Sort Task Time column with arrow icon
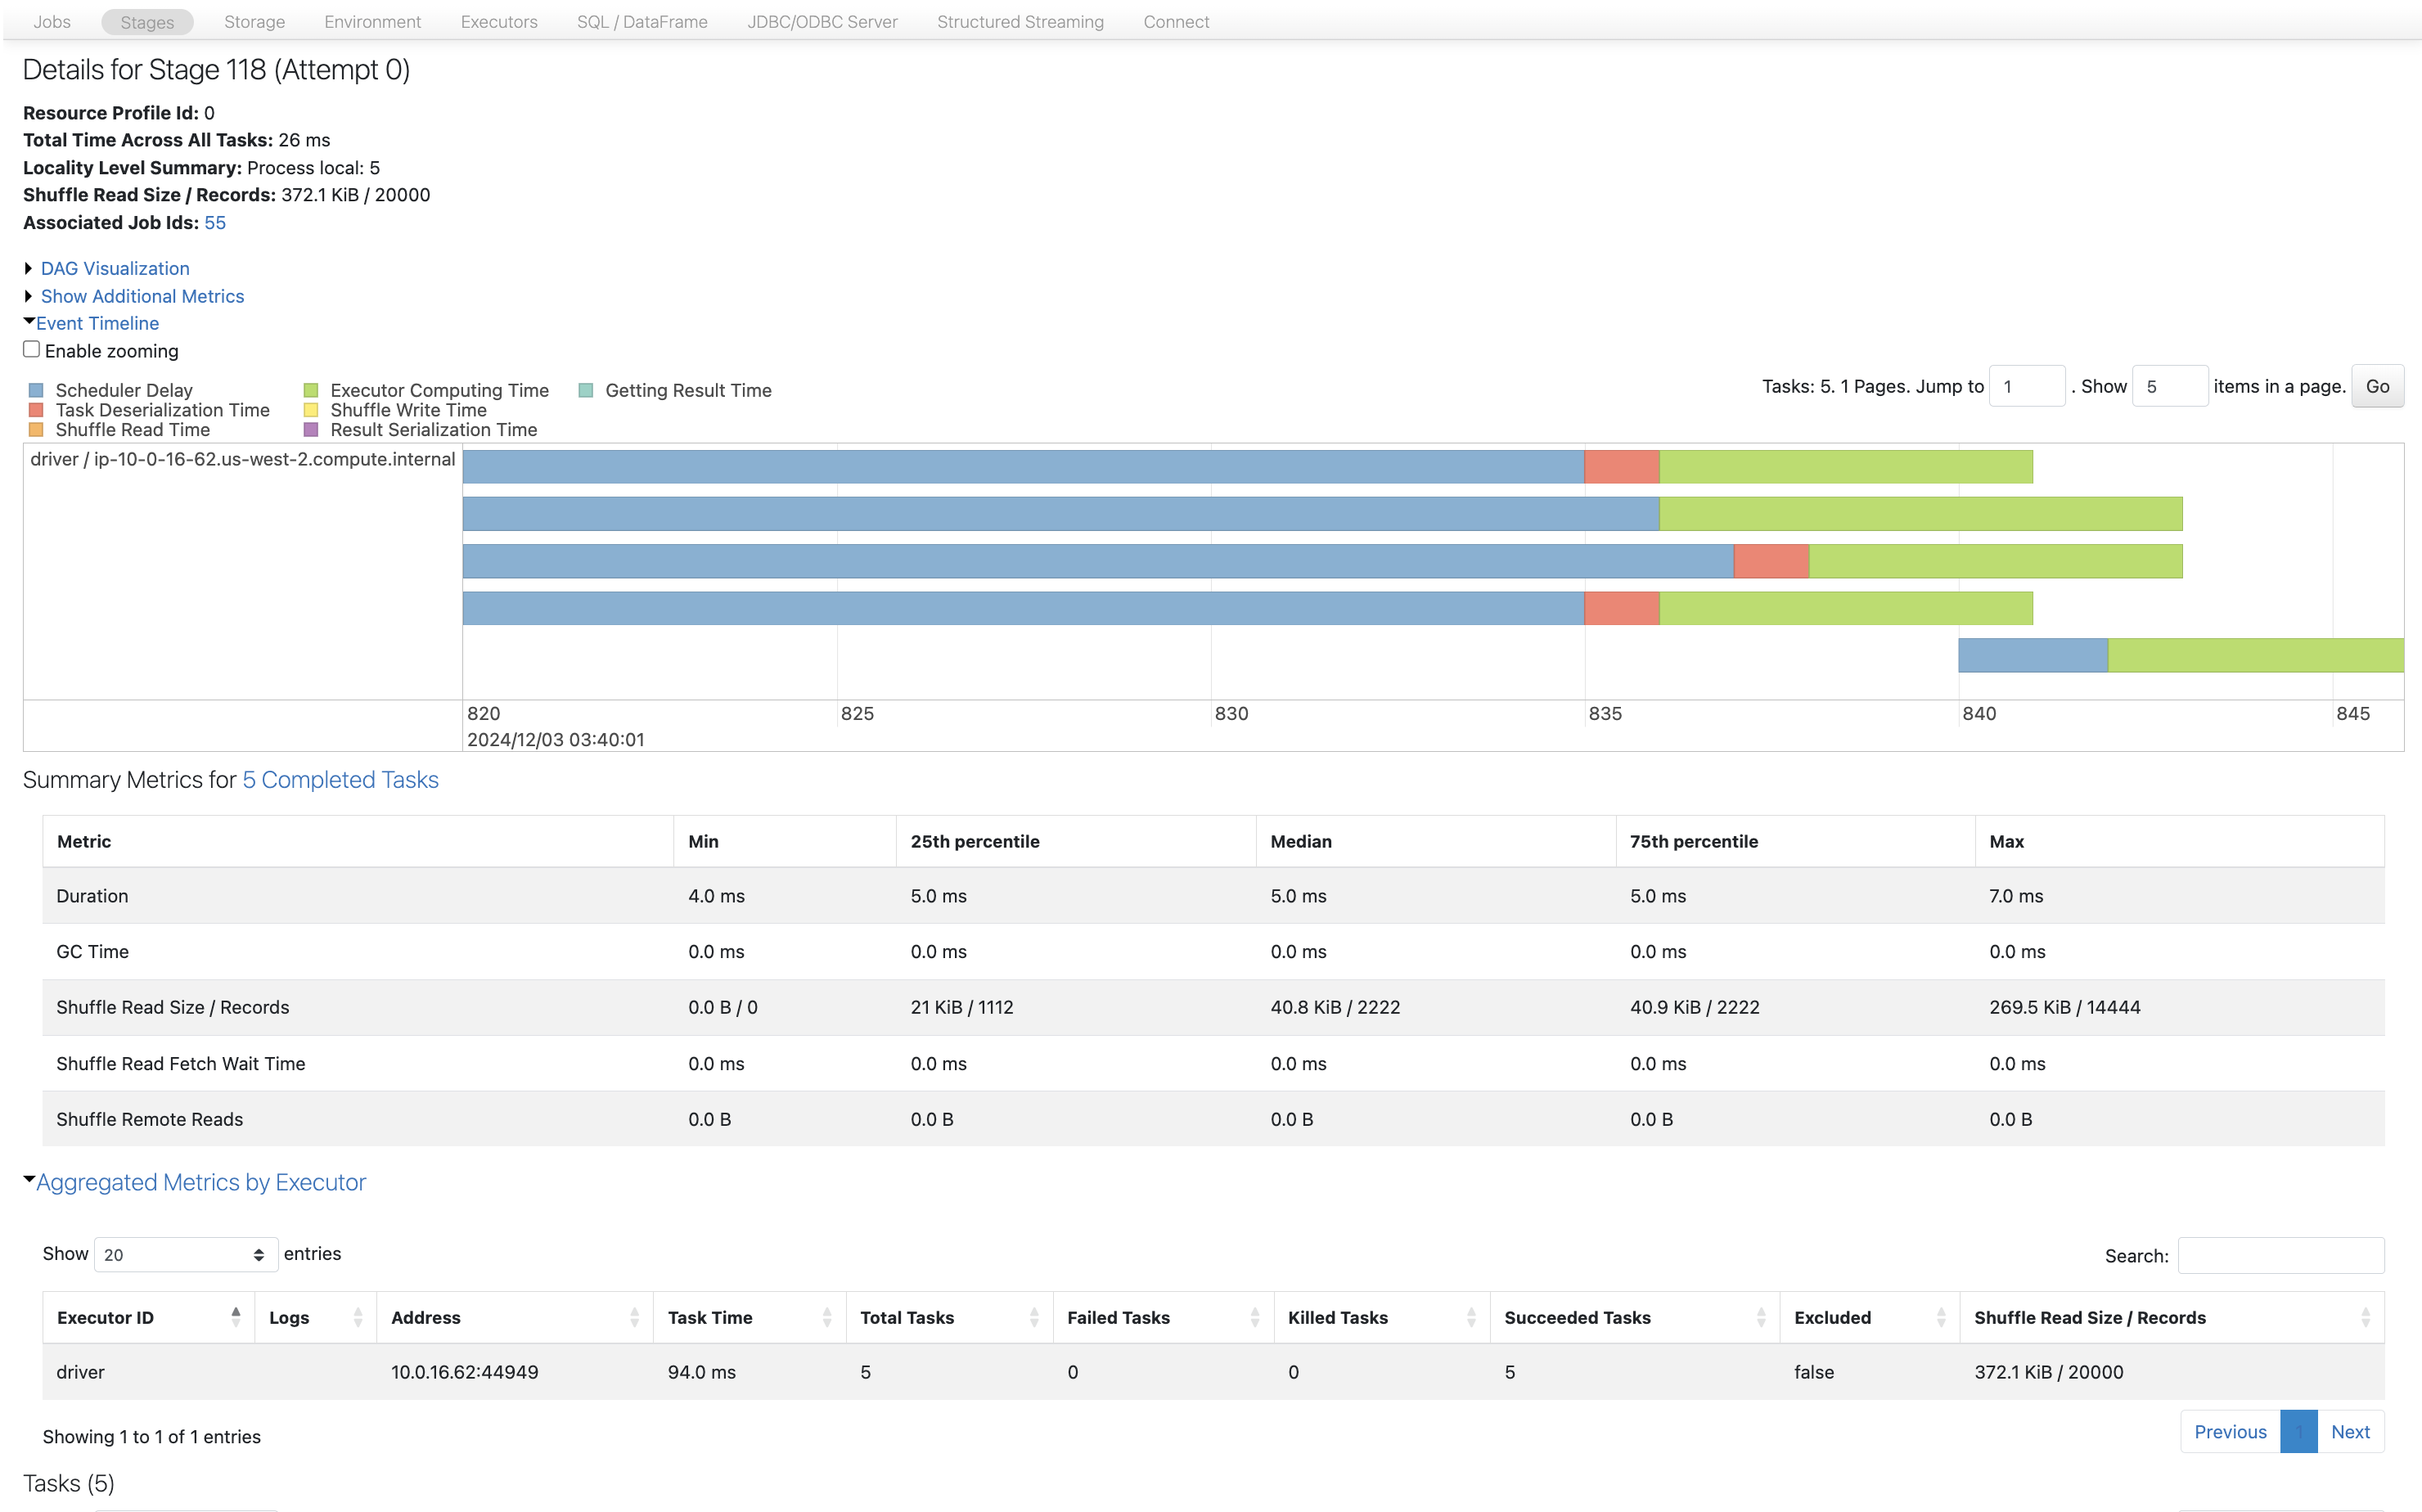Image resolution: width=2422 pixels, height=1512 pixels. (x=827, y=1317)
